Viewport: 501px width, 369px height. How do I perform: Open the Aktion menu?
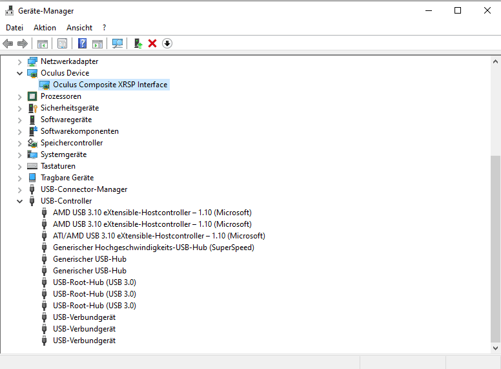[x=45, y=28]
